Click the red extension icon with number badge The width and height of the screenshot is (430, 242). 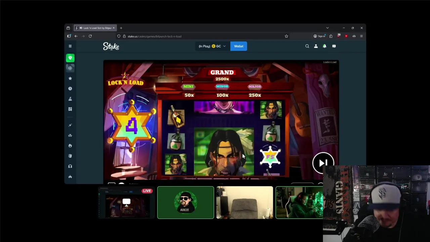pyautogui.click(x=339, y=36)
